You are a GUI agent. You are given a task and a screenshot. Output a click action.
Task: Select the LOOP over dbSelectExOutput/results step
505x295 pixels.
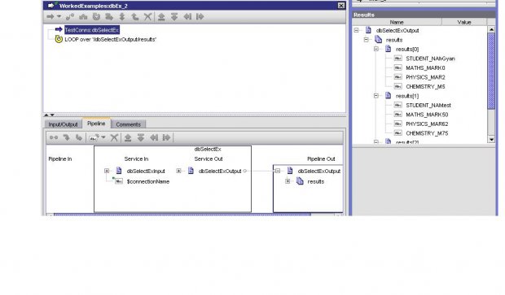pyautogui.click(x=111, y=40)
